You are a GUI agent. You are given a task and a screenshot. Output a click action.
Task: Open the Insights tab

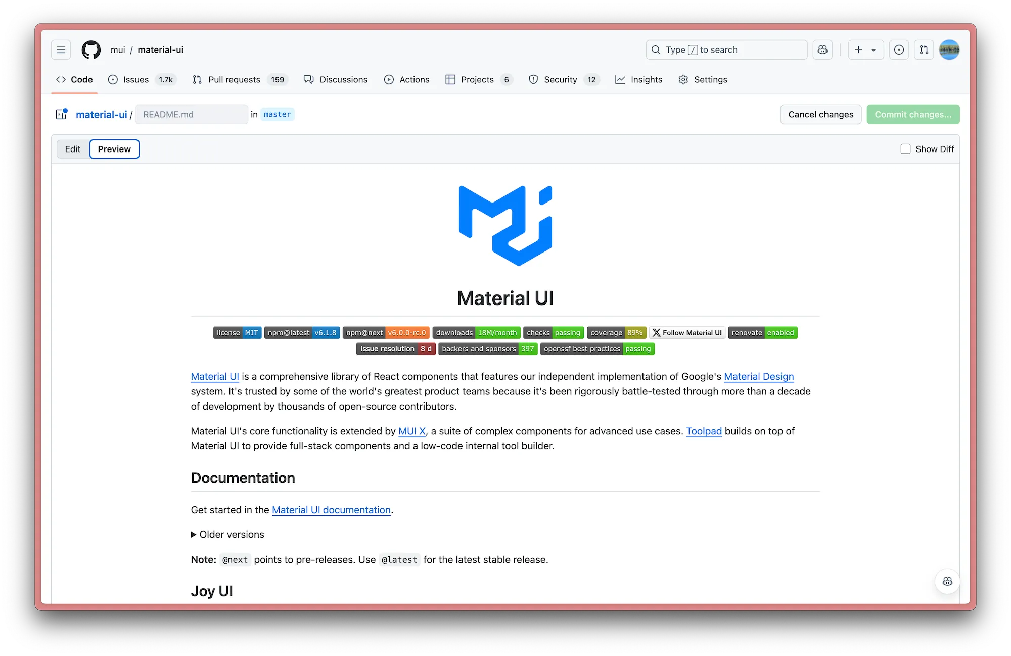tap(638, 79)
